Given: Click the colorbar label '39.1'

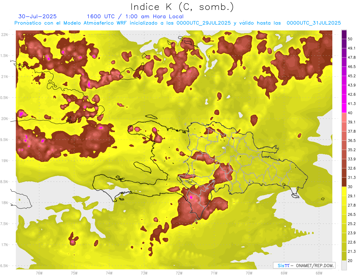Looking at the screenshot, I should (x=351, y=122).
